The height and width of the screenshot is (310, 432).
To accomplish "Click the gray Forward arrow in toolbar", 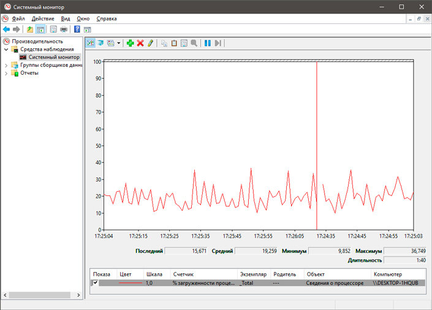I will pyautogui.click(x=17, y=29).
